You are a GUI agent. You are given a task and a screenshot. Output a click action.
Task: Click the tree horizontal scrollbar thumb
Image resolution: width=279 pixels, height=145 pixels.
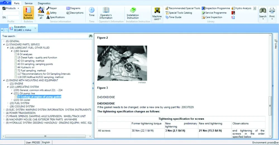[x=45, y=136]
